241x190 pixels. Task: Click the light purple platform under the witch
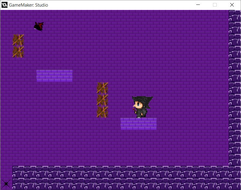(x=139, y=124)
